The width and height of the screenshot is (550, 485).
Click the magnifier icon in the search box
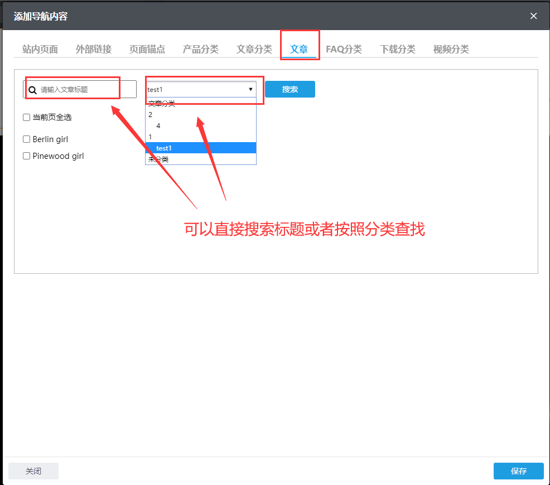[32, 89]
